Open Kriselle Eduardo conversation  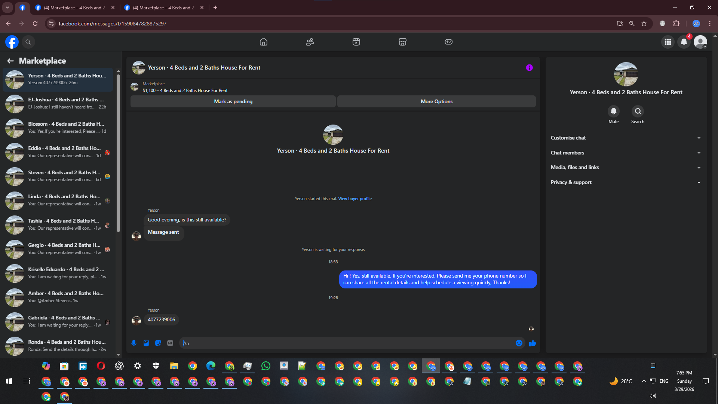coord(58,273)
